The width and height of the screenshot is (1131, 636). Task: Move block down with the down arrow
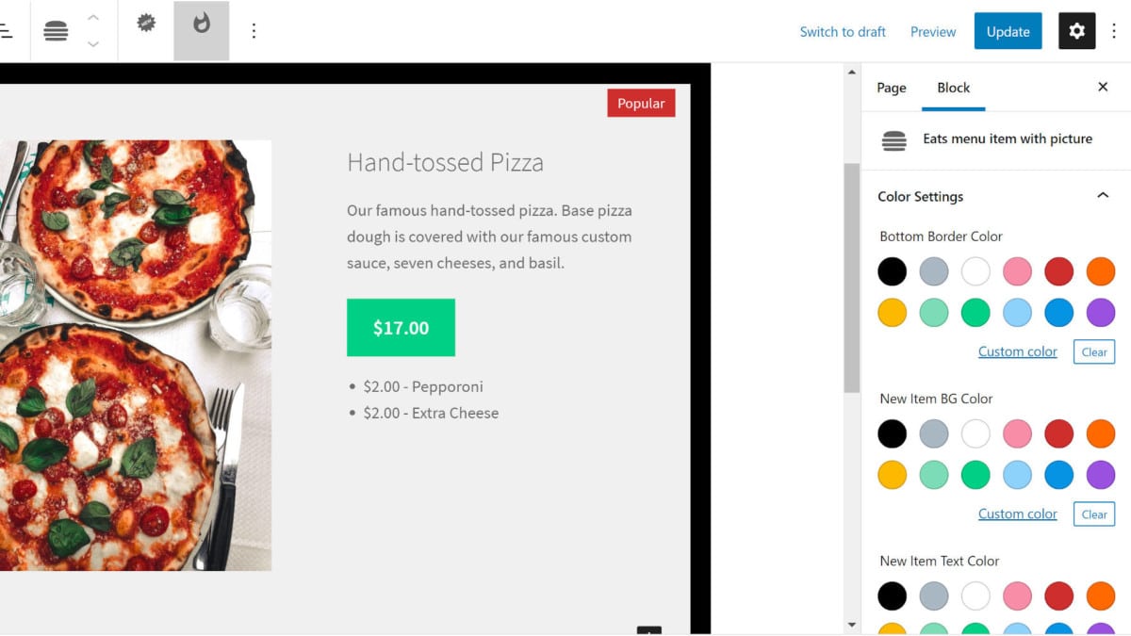(x=92, y=44)
